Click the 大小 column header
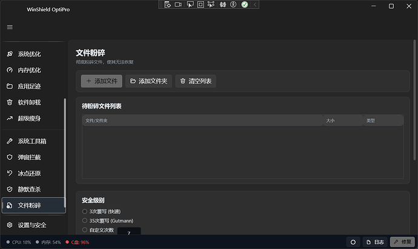 point(343,121)
